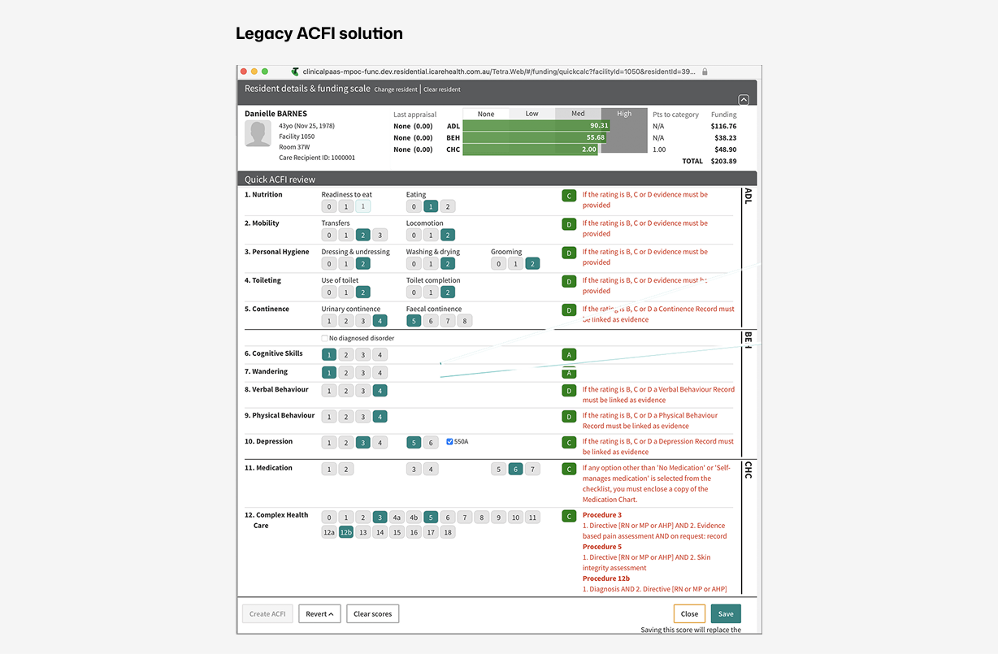Click the D badge for Verbal Behaviour

568,390
